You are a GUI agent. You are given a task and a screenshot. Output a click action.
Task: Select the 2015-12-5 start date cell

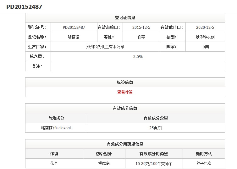(141, 27)
